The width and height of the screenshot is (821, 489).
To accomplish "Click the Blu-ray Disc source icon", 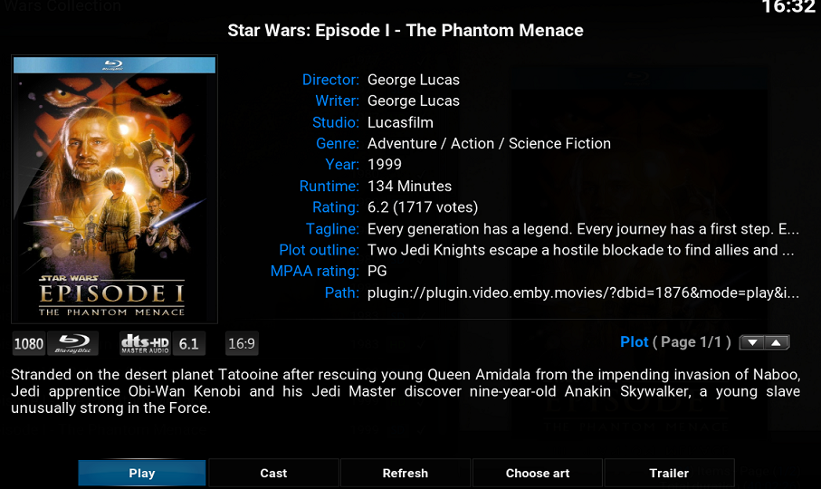I will [x=73, y=344].
